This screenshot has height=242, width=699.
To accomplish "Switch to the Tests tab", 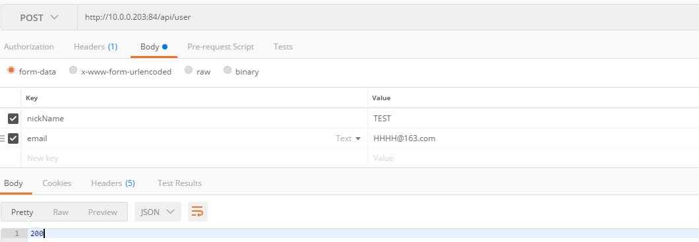I will pos(283,47).
